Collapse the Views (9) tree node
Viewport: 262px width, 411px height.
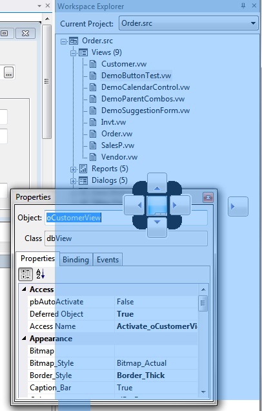[x=74, y=53]
